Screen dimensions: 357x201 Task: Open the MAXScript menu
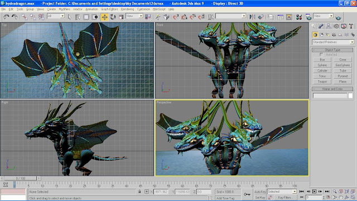(x=159, y=9)
